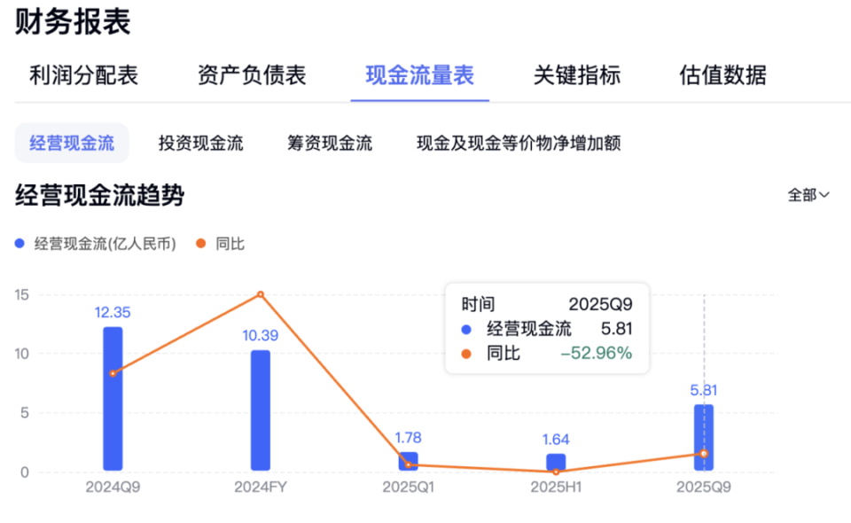851x523 pixels.
Task: Switch to the 资产负债表 tab
Action: point(251,75)
